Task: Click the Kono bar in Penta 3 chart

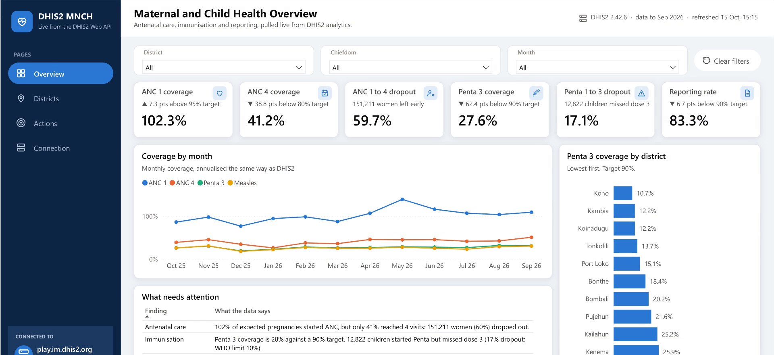Action: [623, 193]
